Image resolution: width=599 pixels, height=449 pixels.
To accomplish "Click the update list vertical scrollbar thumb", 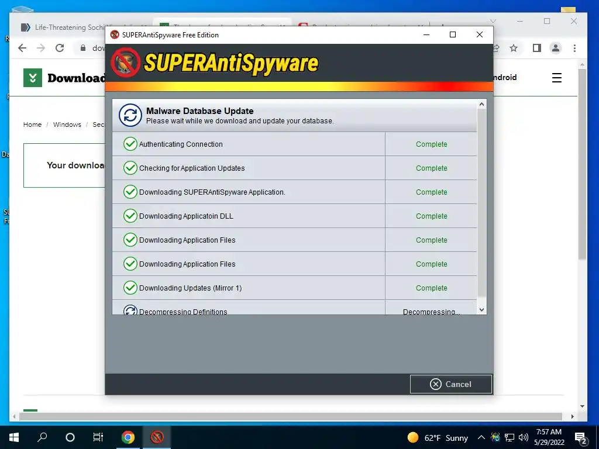I will [482, 202].
